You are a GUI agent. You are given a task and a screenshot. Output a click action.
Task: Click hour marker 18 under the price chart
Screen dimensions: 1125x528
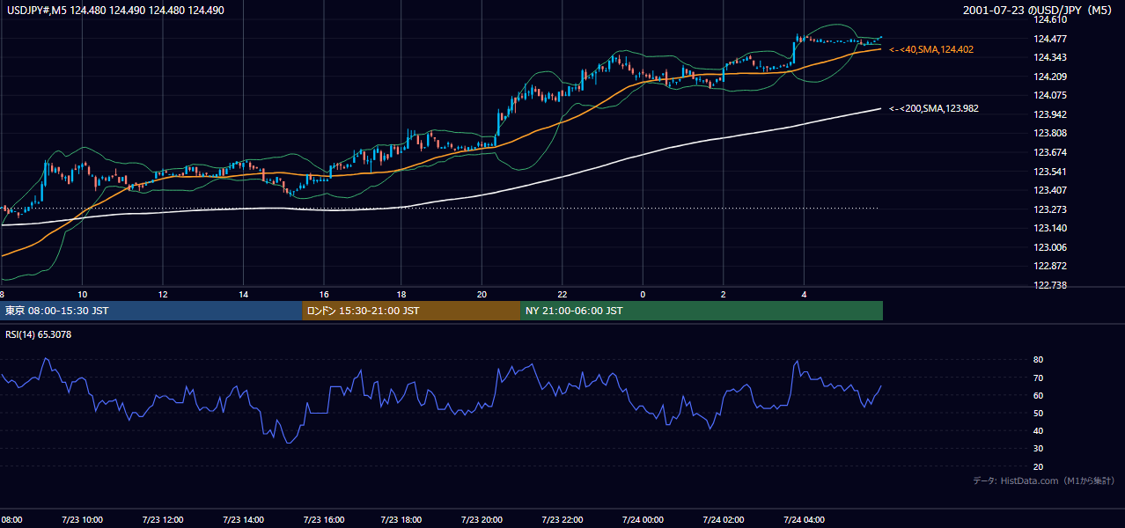(401, 294)
